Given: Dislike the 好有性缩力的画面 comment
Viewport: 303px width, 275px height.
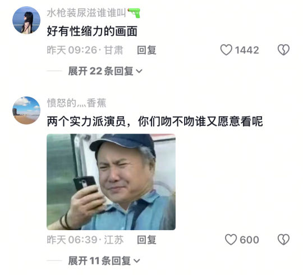Looking at the screenshot, I should [x=283, y=50].
